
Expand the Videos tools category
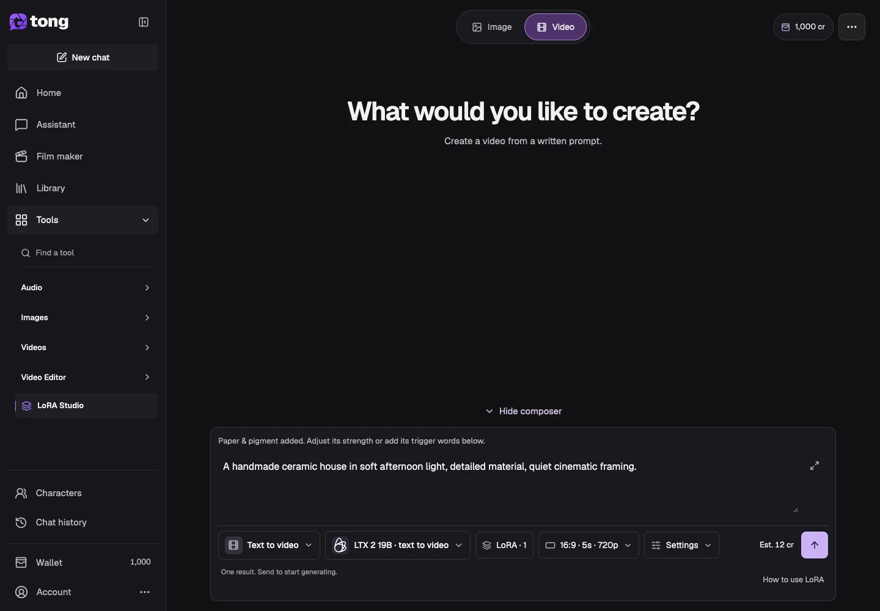86,348
